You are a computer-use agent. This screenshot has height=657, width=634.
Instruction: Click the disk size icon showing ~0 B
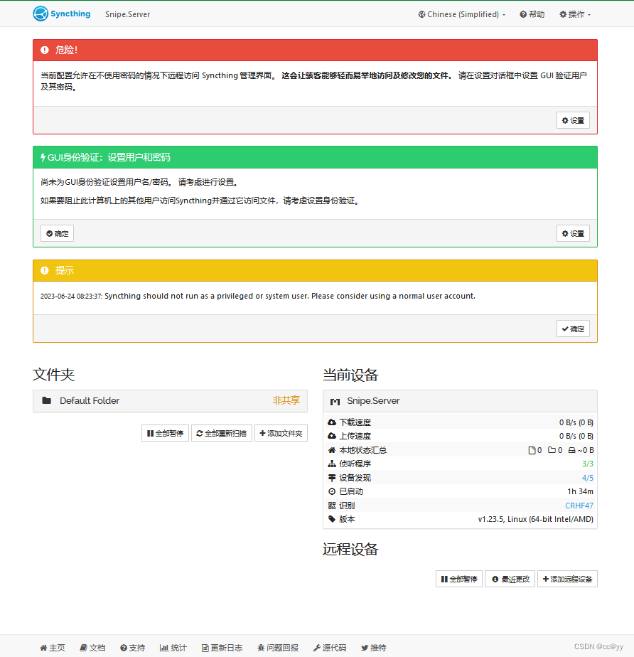[x=571, y=450]
